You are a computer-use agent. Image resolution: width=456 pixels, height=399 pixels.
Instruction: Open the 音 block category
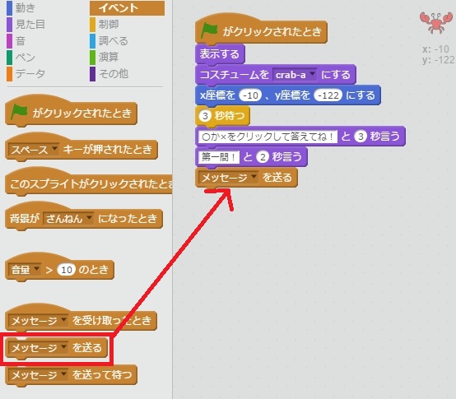pos(16,40)
